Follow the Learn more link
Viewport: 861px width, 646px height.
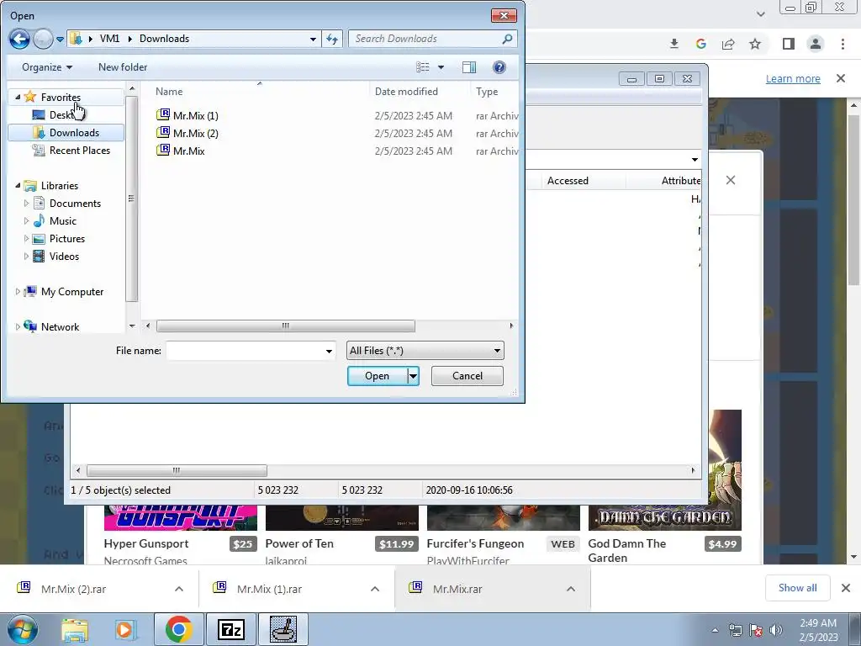pyautogui.click(x=793, y=78)
